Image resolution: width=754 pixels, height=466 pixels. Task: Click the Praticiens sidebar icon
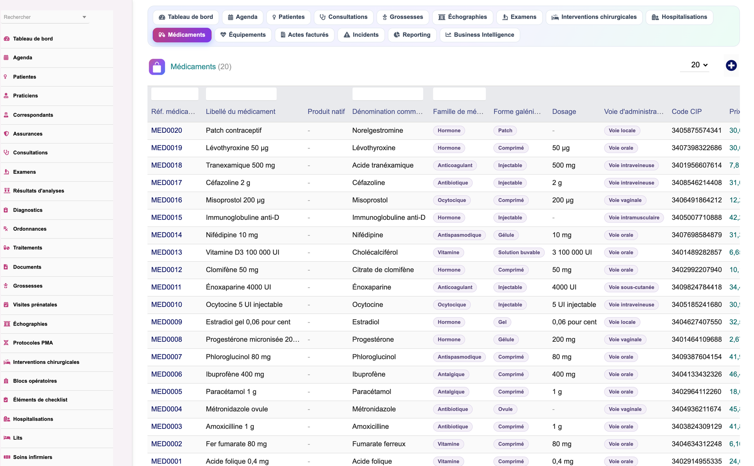[6, 96]
